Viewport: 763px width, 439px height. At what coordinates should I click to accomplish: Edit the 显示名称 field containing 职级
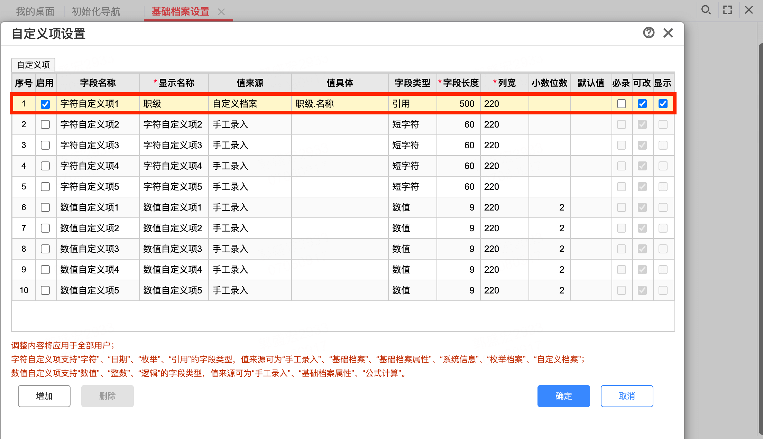click(x=174, y=104)
